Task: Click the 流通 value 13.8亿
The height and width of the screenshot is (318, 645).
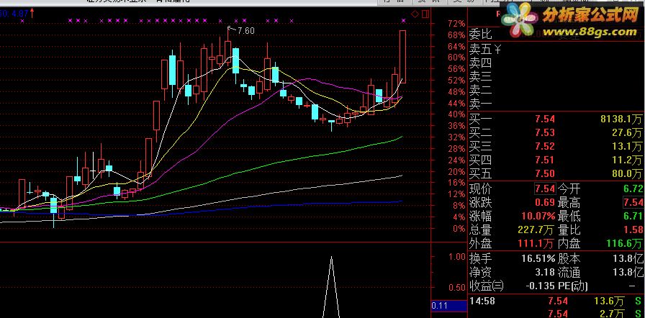Action: click(627, 273)
